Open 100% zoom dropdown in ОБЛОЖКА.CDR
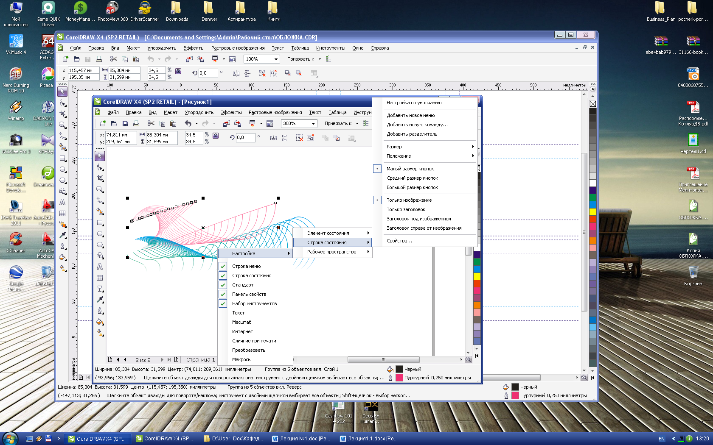 point(276,59)
